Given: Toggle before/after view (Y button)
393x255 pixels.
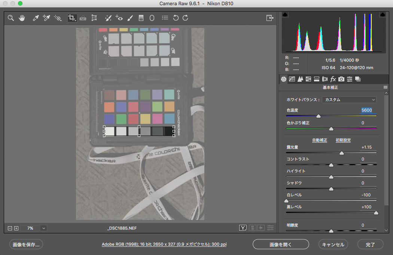Looking at the screenshot, I should coord(243,228).
